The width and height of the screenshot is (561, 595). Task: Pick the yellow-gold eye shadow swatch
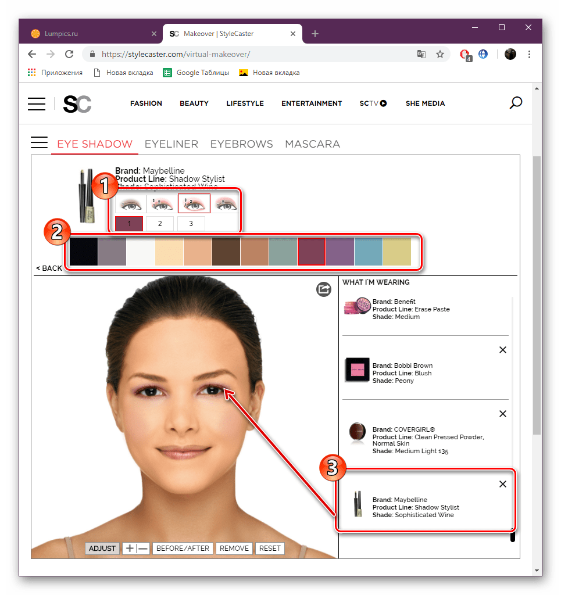(397, 252)
